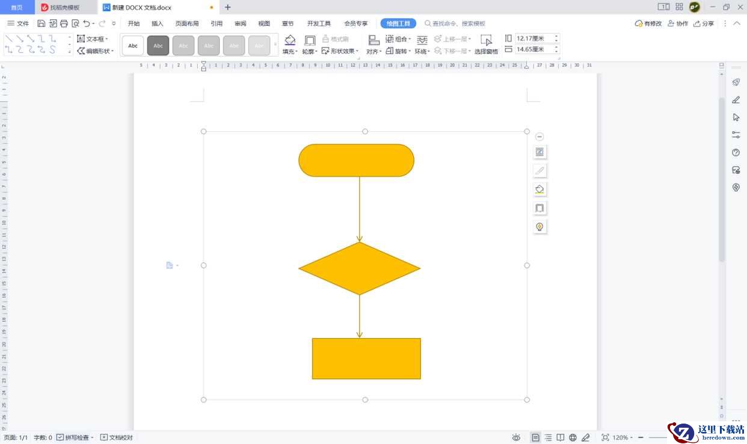The image size is (747, 444).
Task: Open the 选择窗格 selection pane
Action: click(486, 45)
